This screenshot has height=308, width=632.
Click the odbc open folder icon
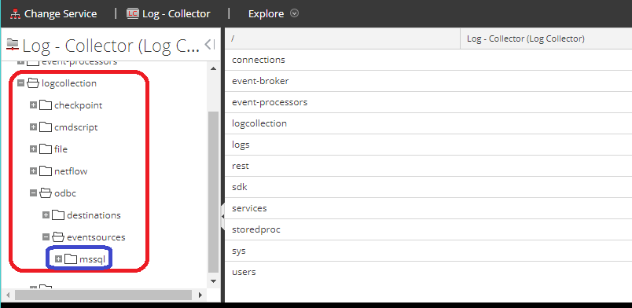point(46,193)
